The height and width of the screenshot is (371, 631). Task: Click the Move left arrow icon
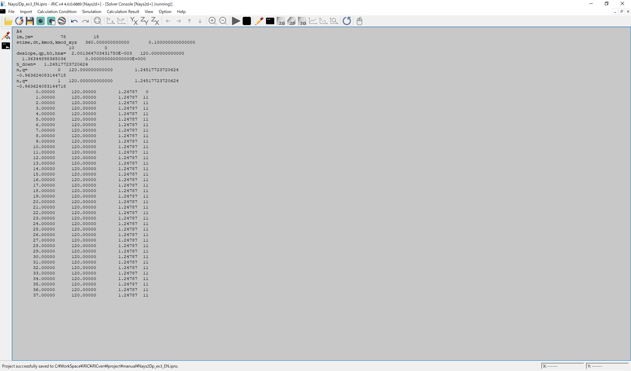pos(168,21)
